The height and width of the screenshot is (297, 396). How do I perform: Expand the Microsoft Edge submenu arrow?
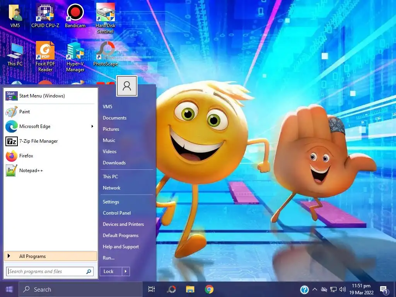pyautogui.click(x=92, y=126)
